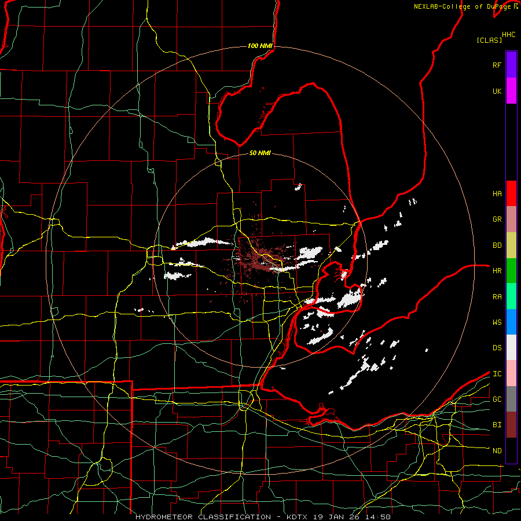Click the BD legend label
The image size is (521, 521).
[x=497, y=245]
